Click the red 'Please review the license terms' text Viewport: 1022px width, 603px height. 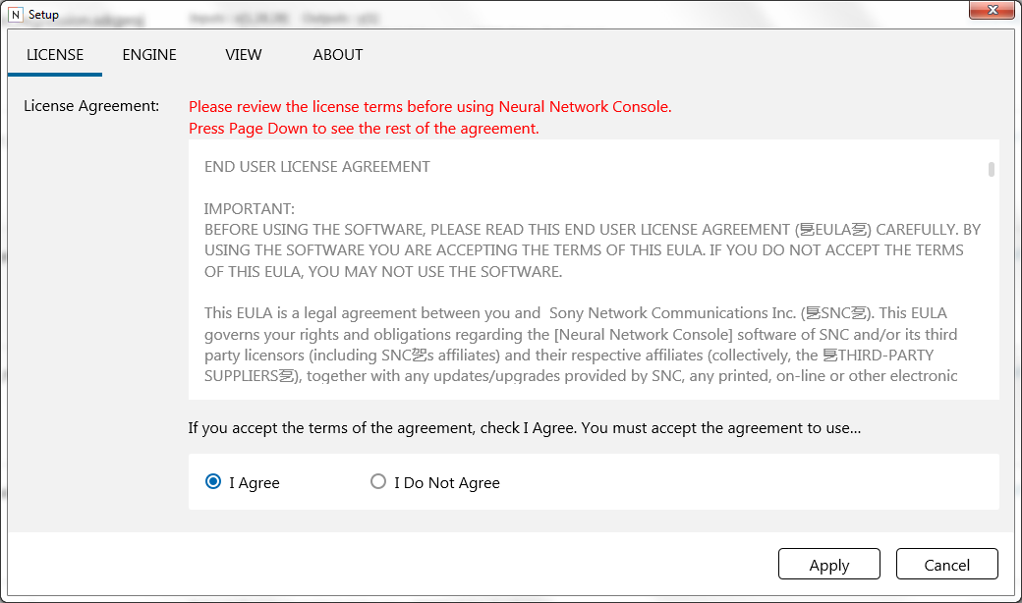pyautogui.click(x=430, y=107)
